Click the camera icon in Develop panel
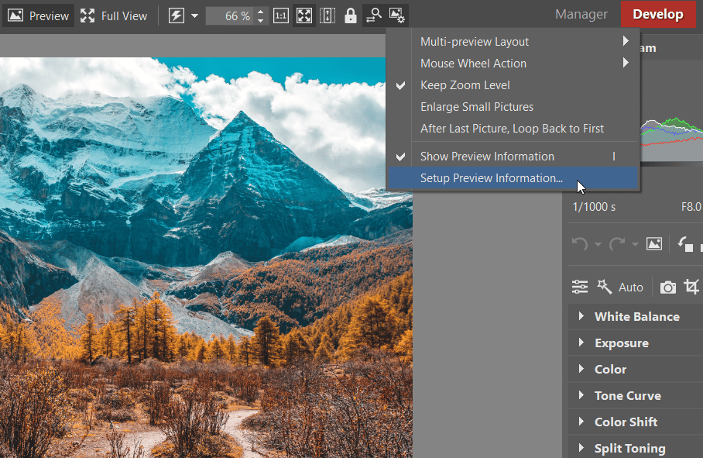The height and width of the screenshot is (458, 703). [667, 288]
